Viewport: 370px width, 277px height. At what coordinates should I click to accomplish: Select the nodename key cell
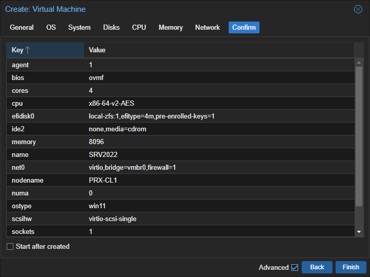(45, 181)
